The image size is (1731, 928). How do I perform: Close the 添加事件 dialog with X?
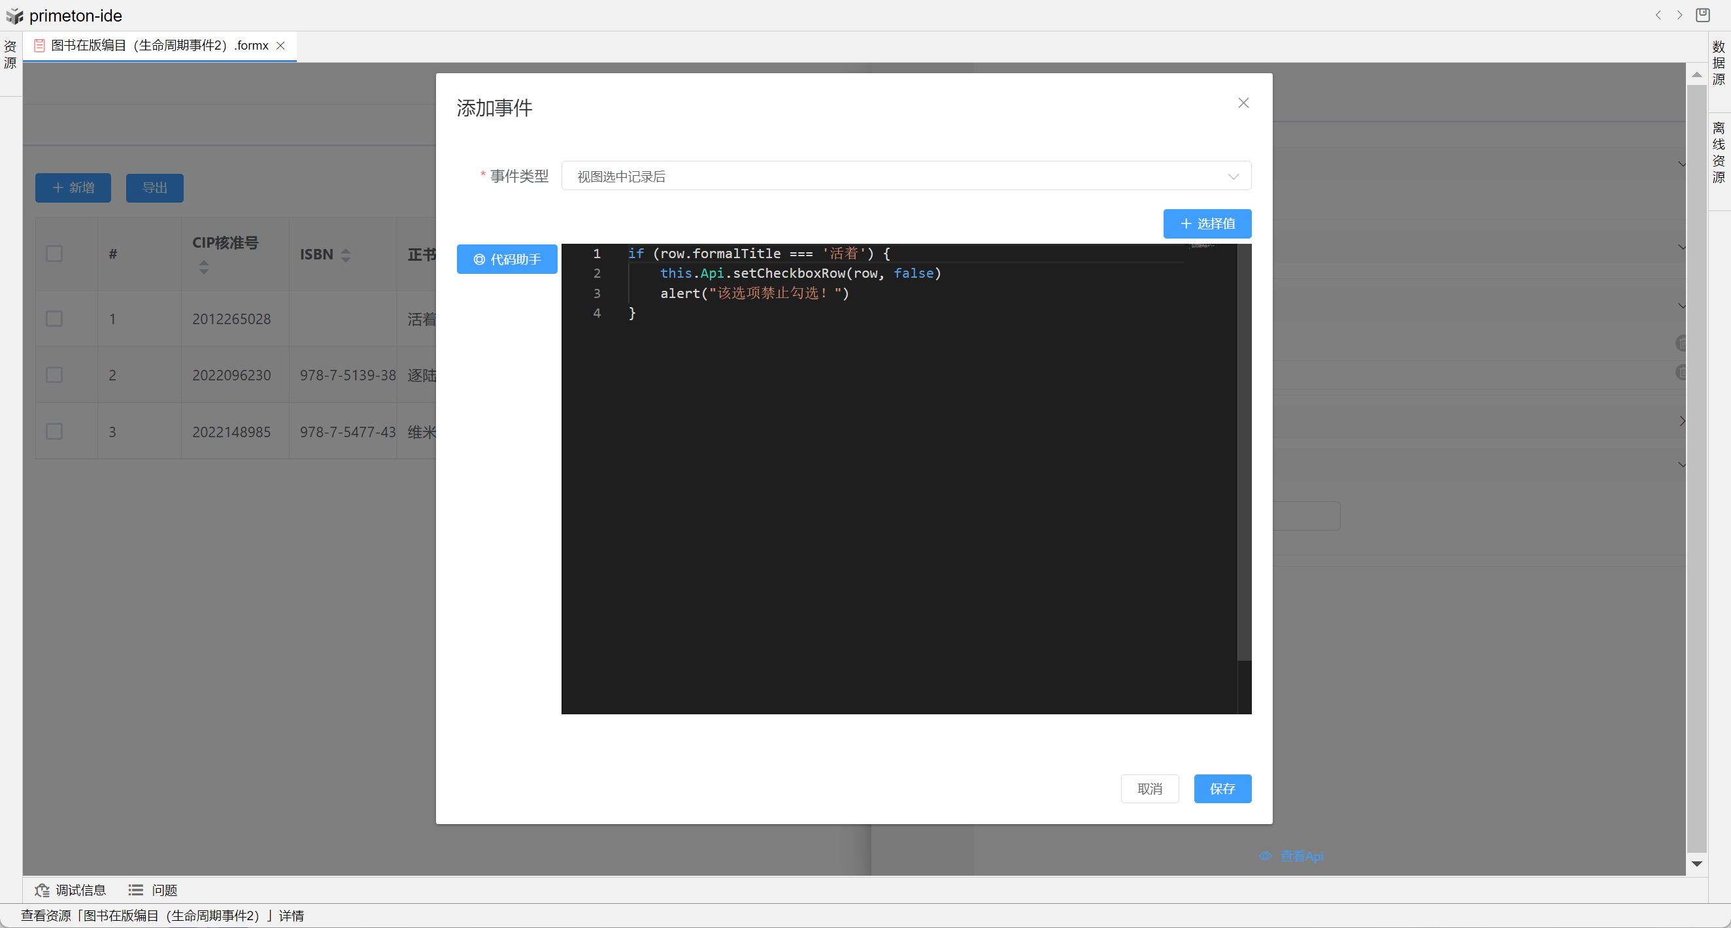(1243, 103)
